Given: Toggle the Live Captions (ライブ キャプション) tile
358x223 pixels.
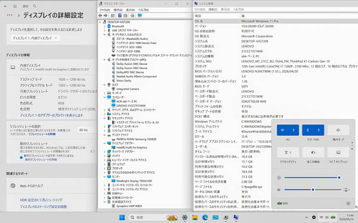Looking at the screenshot, I should (x=338, y=152).
